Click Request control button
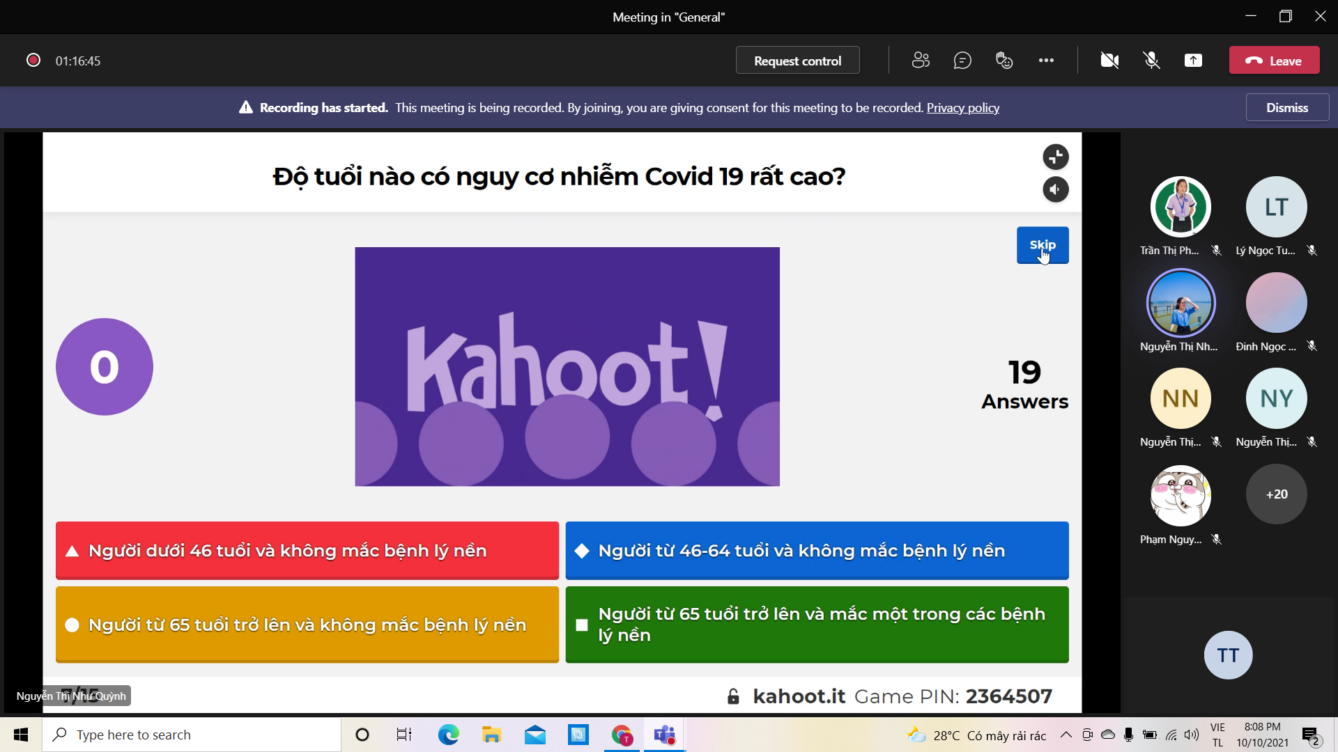This screenshot has width=1338, height=752. tap(797, 61)
